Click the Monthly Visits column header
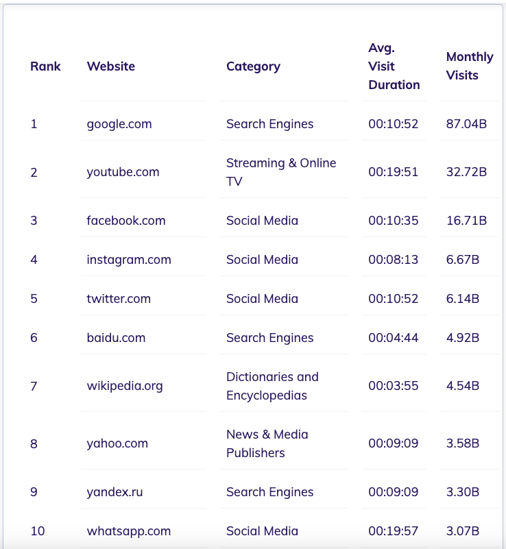Image resolution: width=506 pixels, height=549 pixels. 470,66
